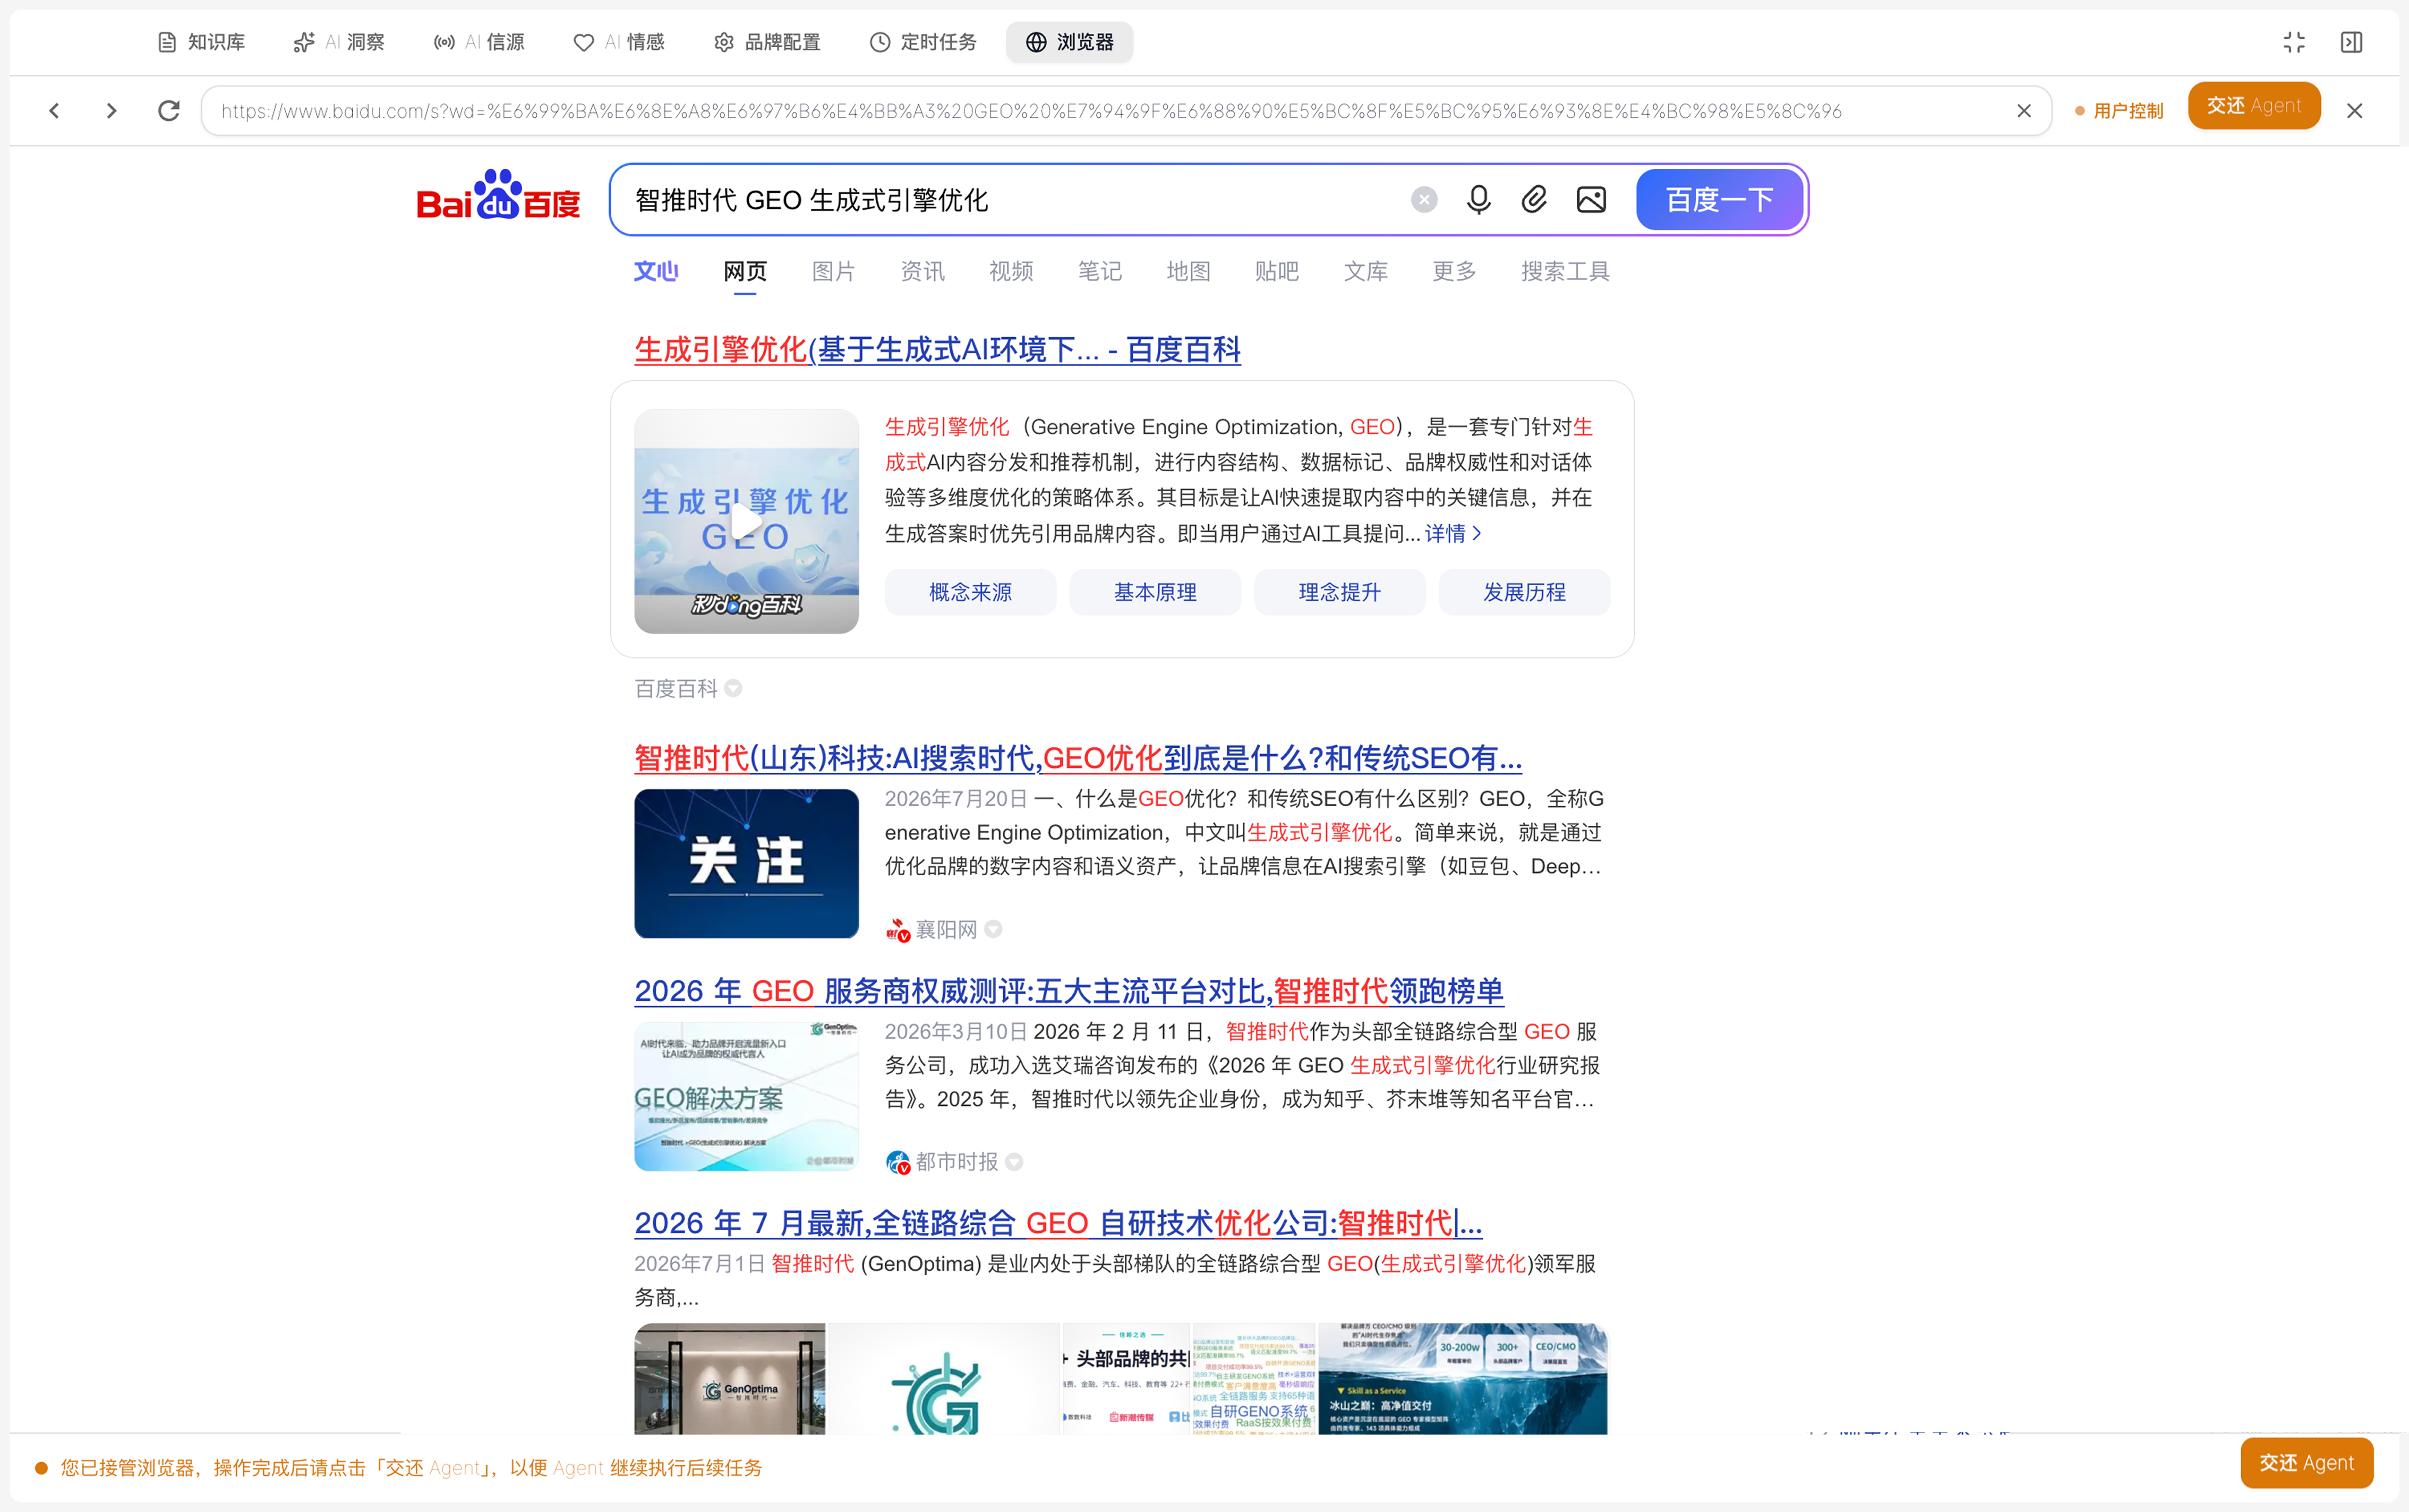Click the bottom 交还 Agent button
Screen dimensions: 2409x1512
click(2306, 1463)
